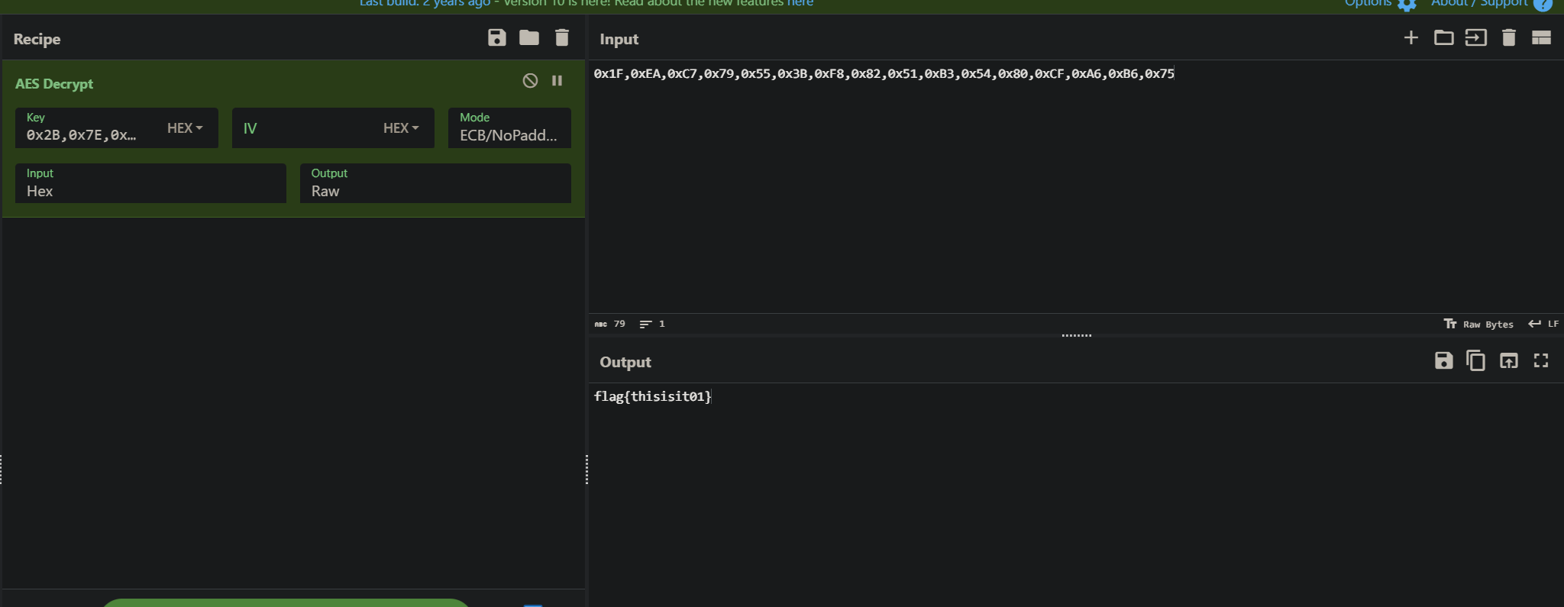The image size is (1564, 607).
Task: Replace input with output
Action: [x=1509, y=360]
